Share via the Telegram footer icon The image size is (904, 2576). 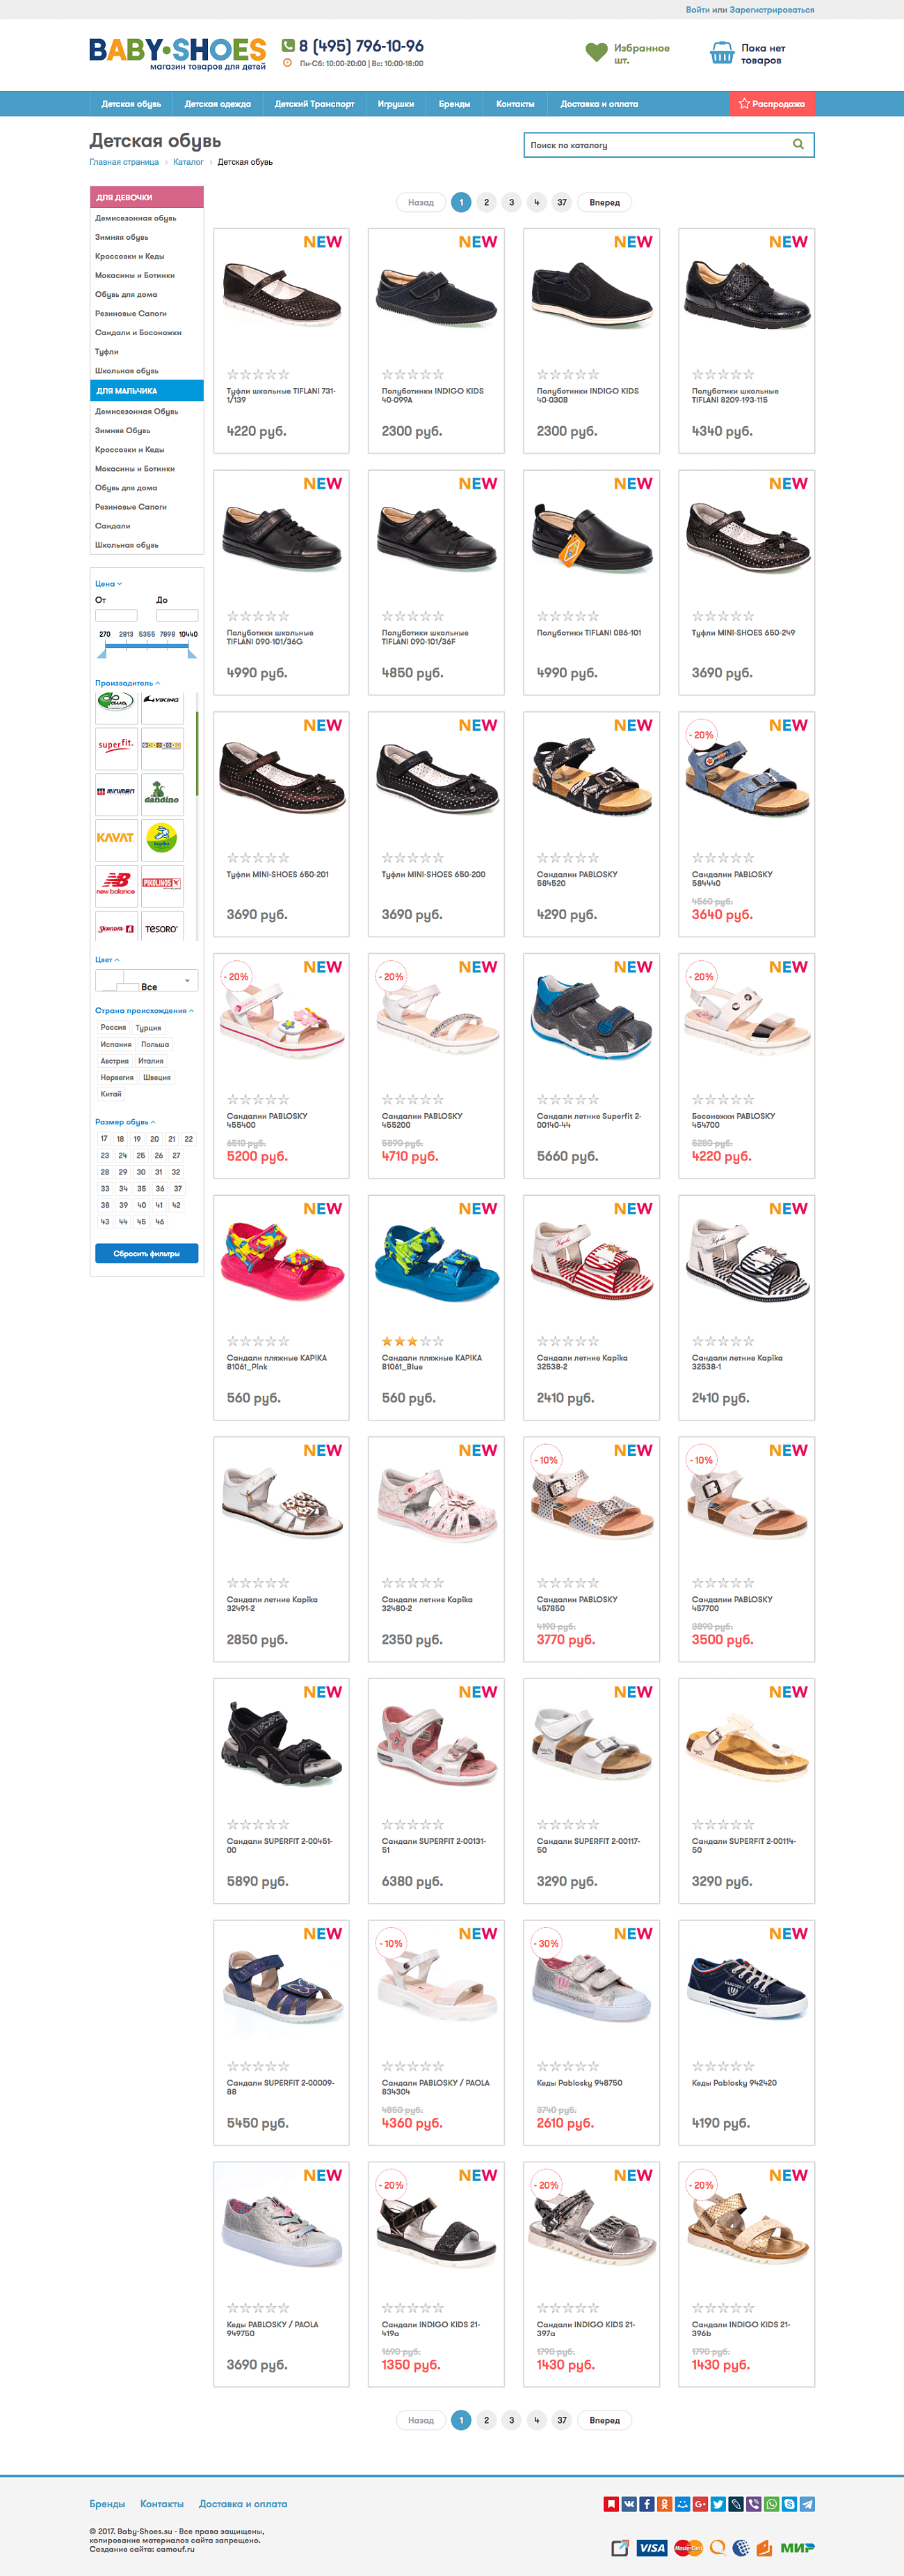808,2504
